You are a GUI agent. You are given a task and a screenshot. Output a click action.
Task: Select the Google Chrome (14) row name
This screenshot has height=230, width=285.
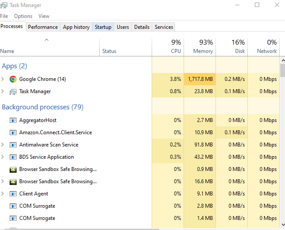pyautogui.click(x=42, y=79)
